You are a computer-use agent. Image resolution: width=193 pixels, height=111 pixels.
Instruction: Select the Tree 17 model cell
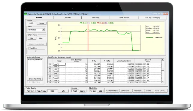[59, 64]
